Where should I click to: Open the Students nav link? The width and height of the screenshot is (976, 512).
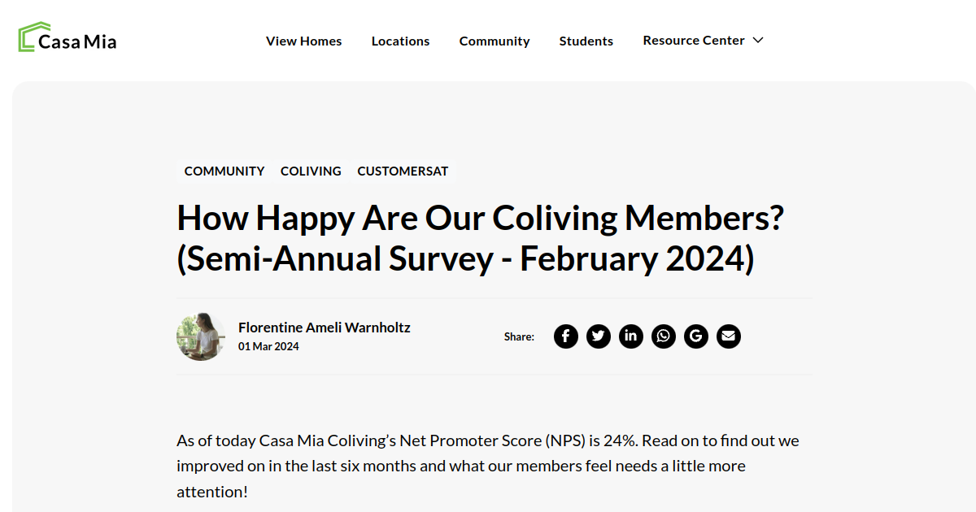(x=586, y=41)
